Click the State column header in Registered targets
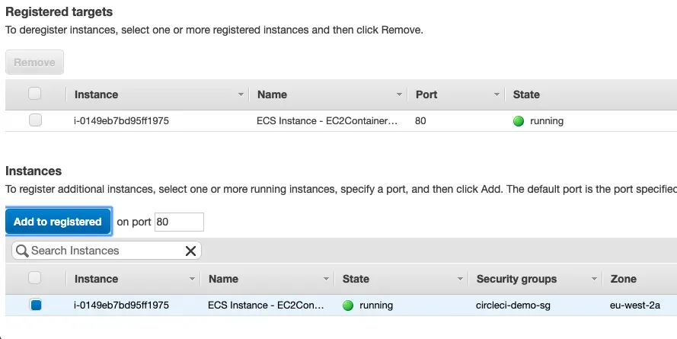The height and width of the screenshot is (339, 677). coord(526,94)
